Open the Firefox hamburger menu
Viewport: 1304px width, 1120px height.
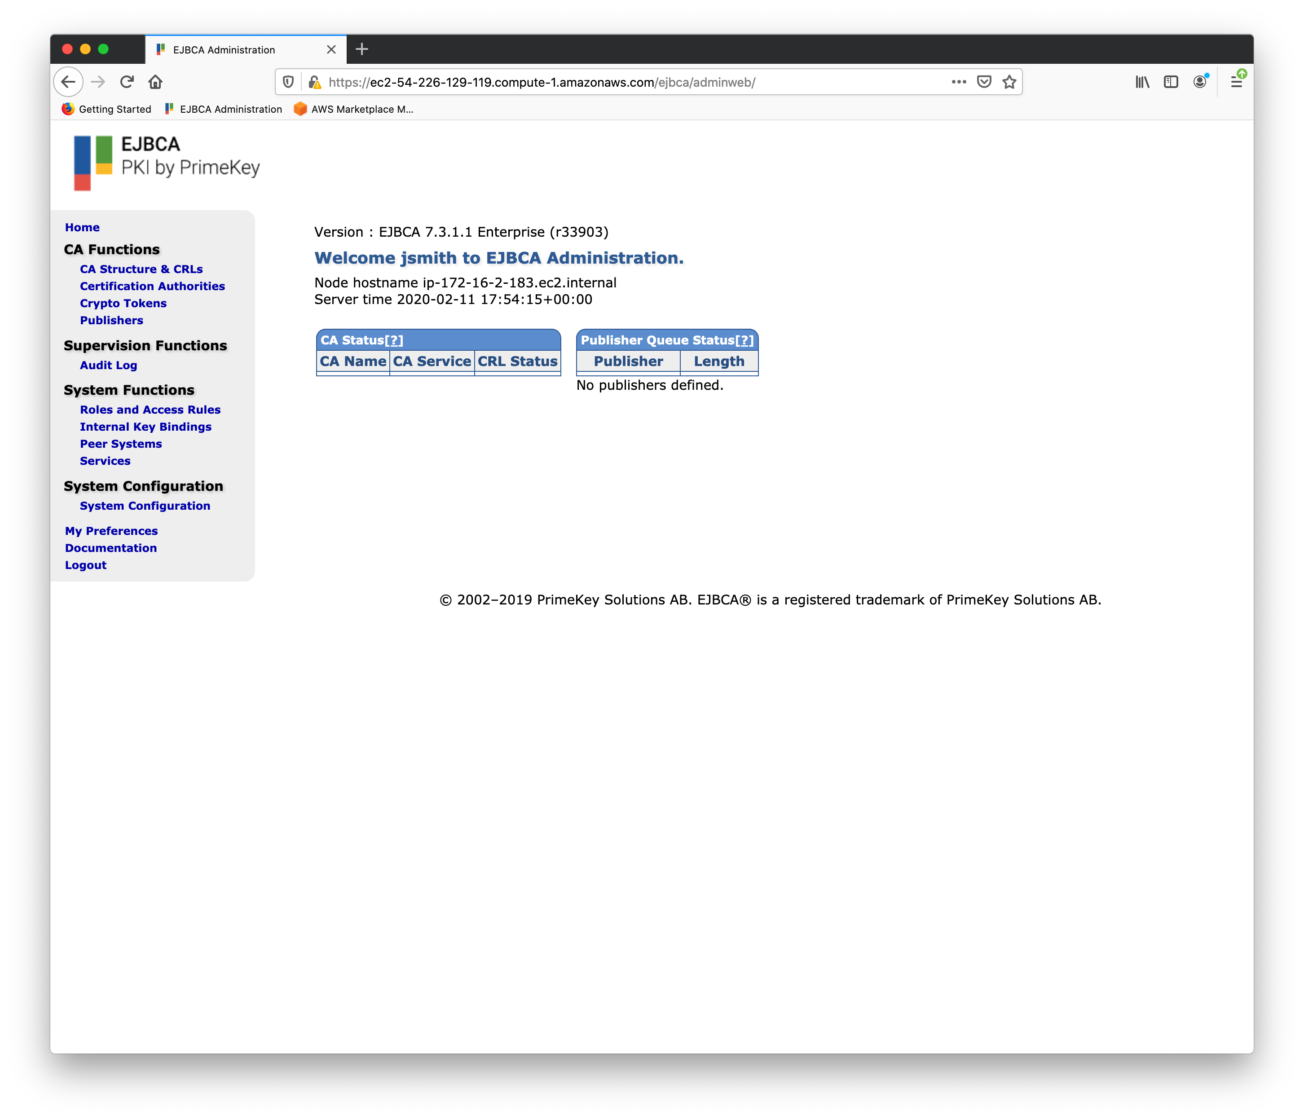tap(1236, 82)
